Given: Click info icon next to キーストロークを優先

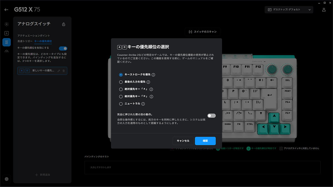Looking at the screenshot, I should click(153, 75).
